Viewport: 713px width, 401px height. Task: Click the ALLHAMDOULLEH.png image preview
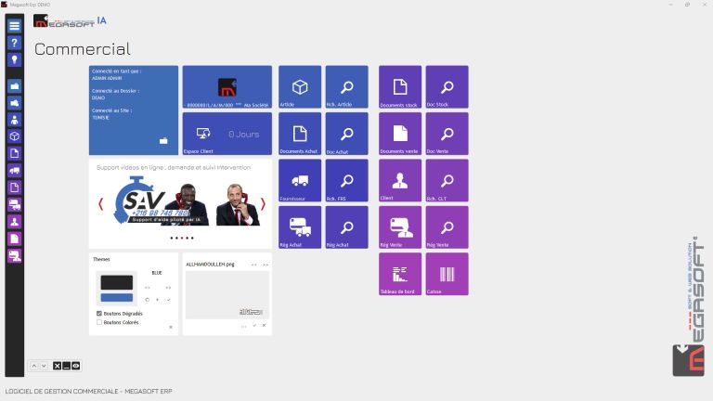(x=227, y=295)
